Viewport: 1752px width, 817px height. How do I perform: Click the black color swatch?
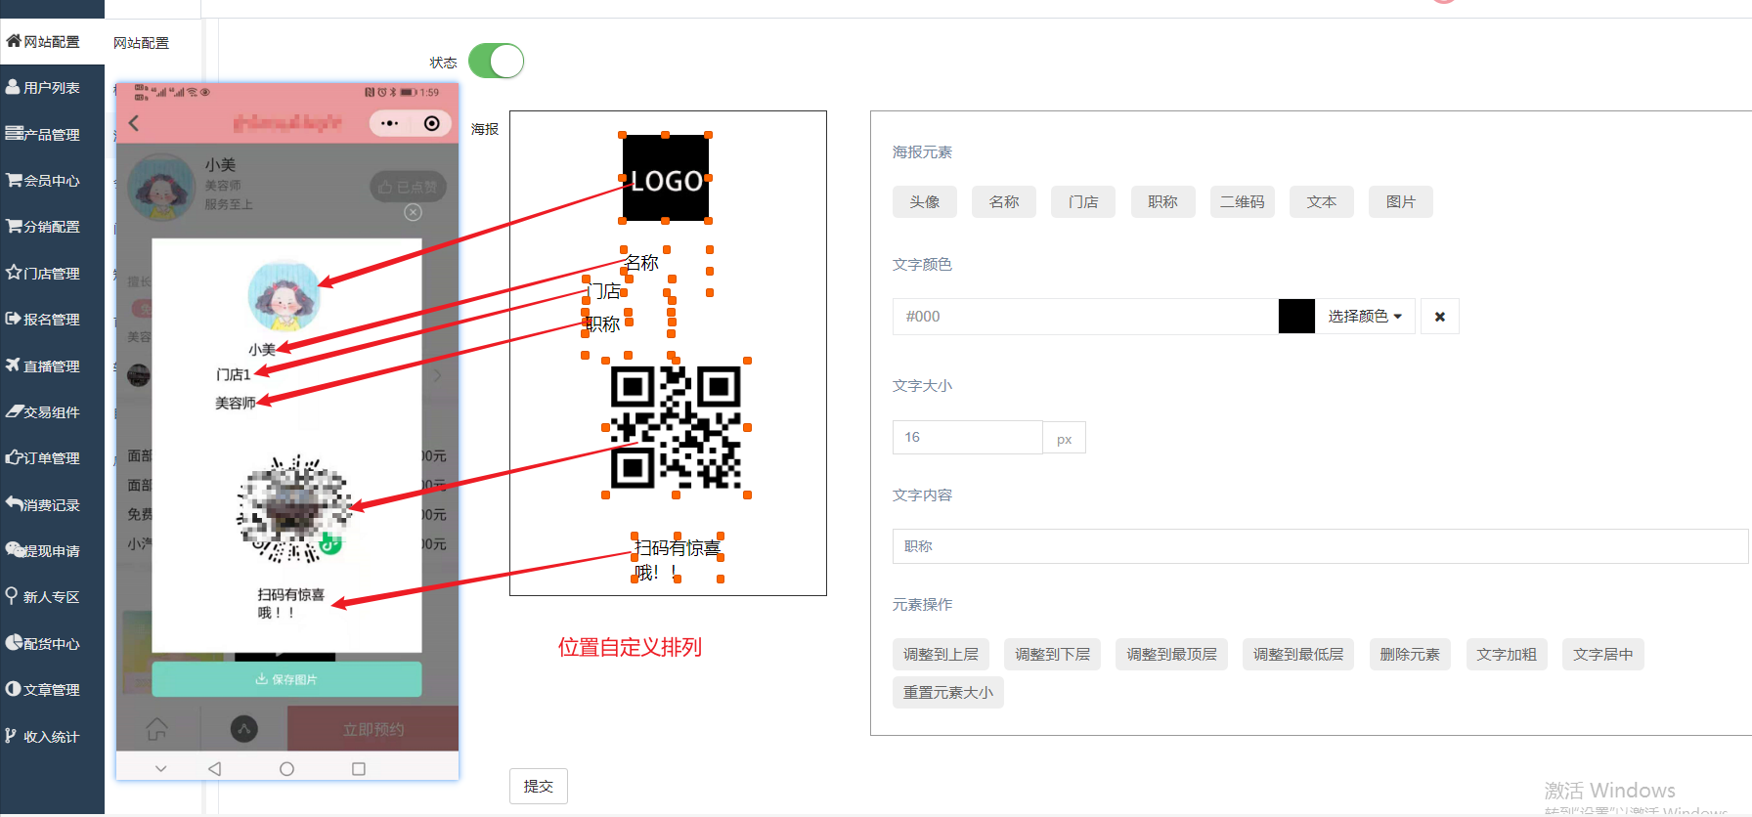pos(1296,317)
